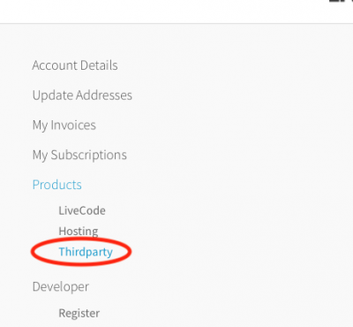The height and width of the screenshot is (327, 353).
Task: Open My Subscriptions
Action: coord(79,155)
